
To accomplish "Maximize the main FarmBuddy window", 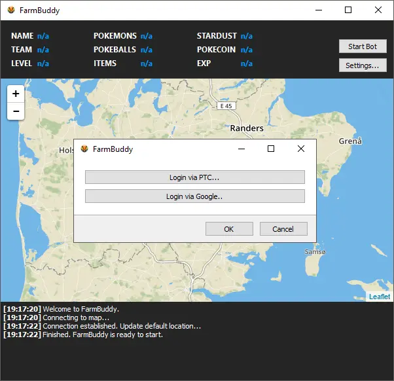I will [x=348, y=10].
